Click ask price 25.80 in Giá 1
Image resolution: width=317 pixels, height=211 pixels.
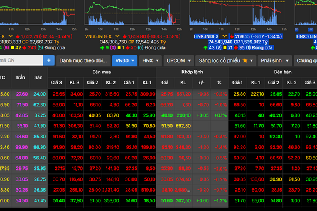[x=240, y=94]
